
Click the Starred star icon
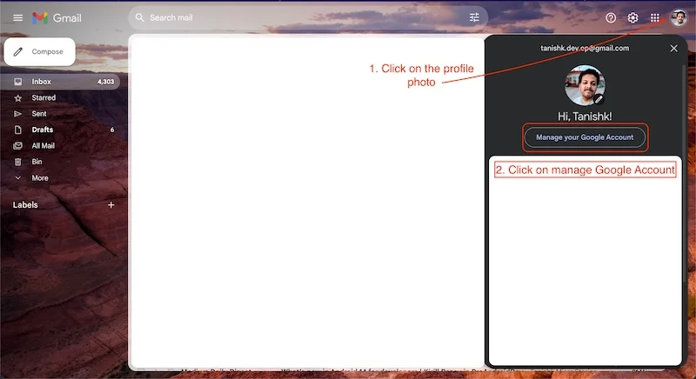click(17, 98)
